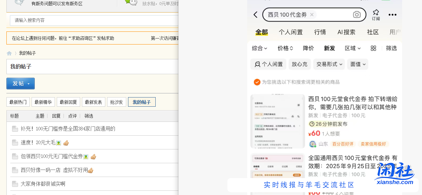Open camera image search

(357, 15)
